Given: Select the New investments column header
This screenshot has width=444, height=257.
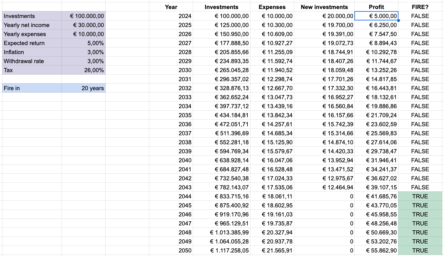Looking at the screenshot, I should pyautogui.click(x=324, y=7).
